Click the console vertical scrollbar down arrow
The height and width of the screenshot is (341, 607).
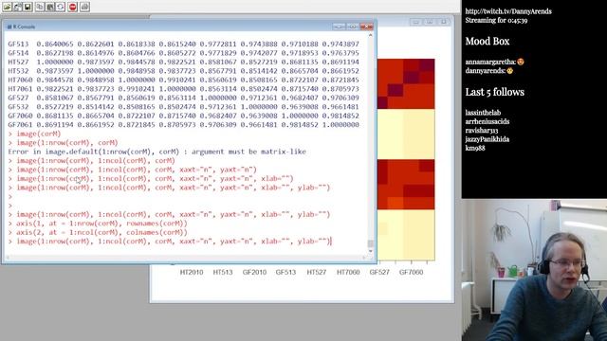pyautogui.click(x=371, y=251)
